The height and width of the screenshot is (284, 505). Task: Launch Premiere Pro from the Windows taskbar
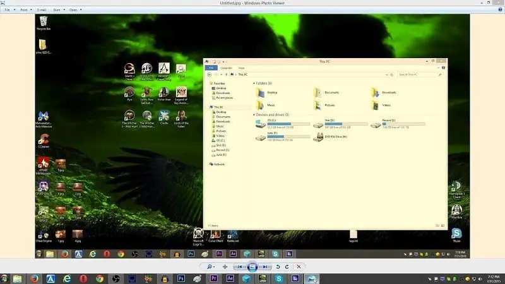[x=213, y=278]
